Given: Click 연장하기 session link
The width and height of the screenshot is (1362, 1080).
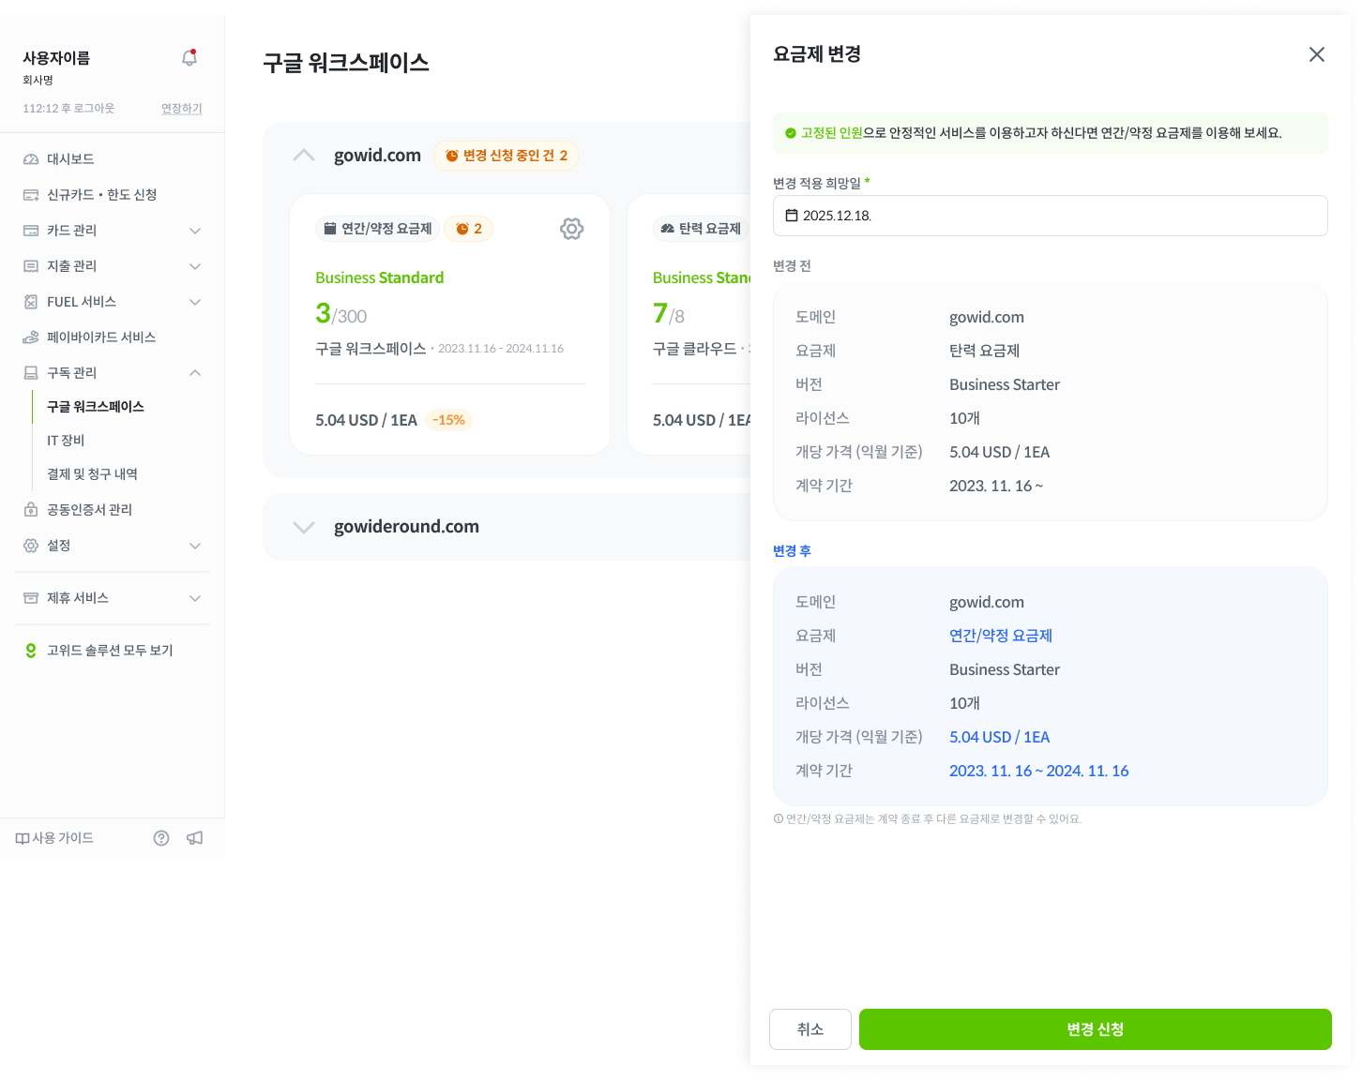Looking at the screenshot, I should (182, 109).
